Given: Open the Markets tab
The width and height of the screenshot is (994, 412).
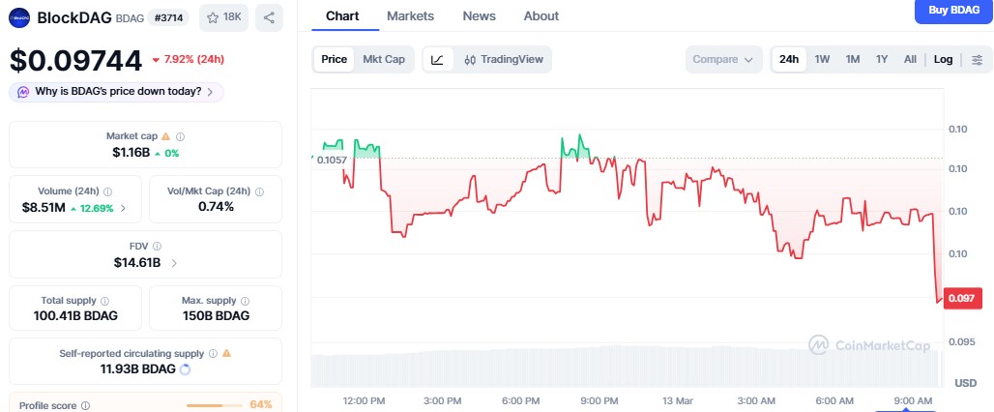Looking at the screenshot, I should tap(410, 15).
